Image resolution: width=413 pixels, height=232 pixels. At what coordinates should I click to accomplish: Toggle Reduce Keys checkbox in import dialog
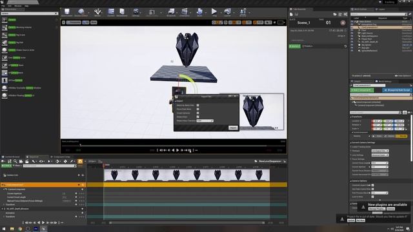[x=198, y=117]
